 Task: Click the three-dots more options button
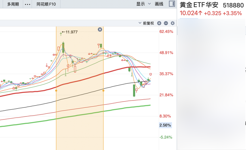(27, 4)
